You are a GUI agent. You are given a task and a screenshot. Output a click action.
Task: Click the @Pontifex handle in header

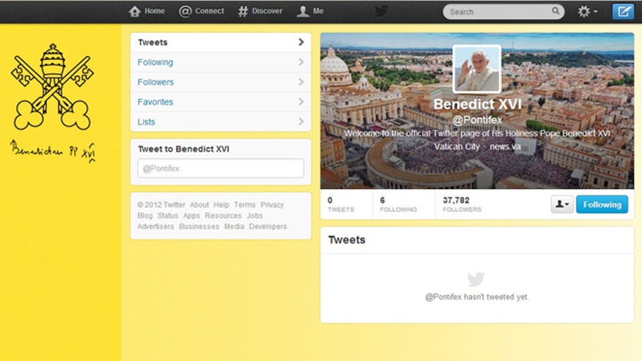[x=477, y=120]
